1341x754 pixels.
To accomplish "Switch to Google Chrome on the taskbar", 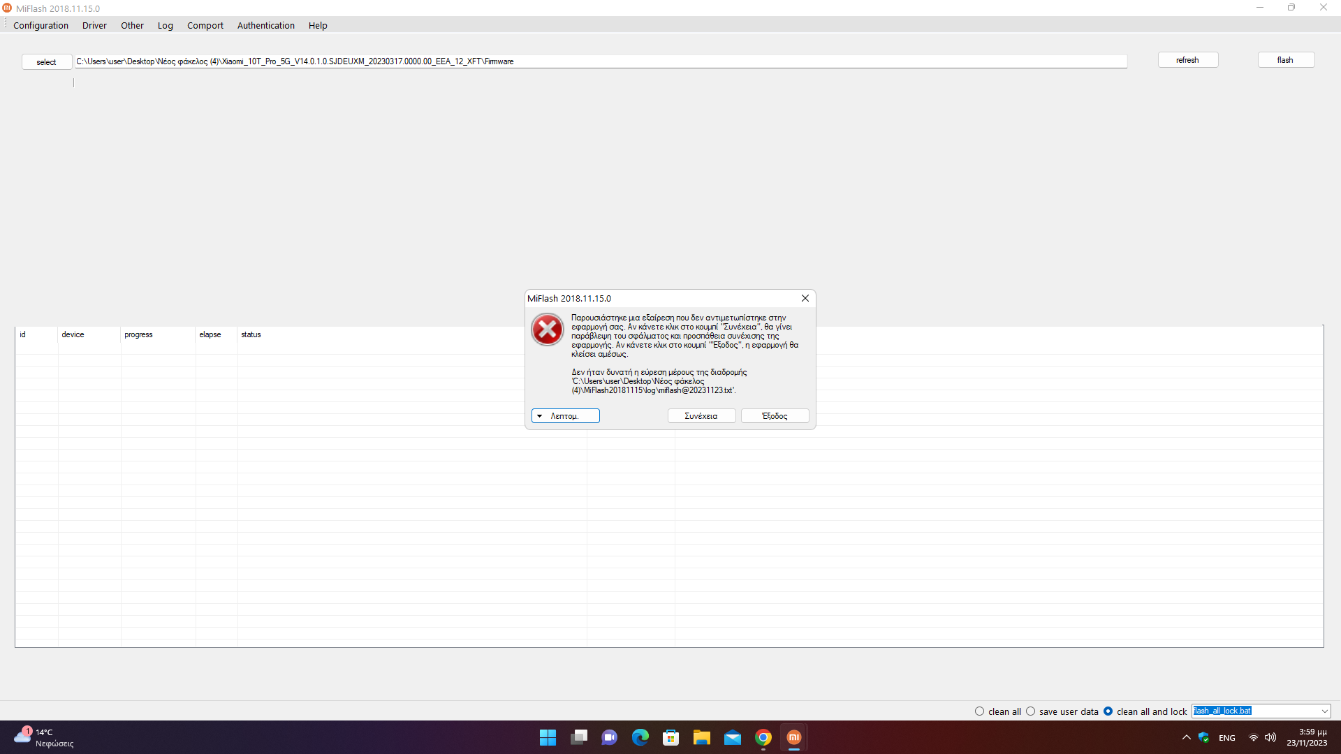I will click(763, 737).
